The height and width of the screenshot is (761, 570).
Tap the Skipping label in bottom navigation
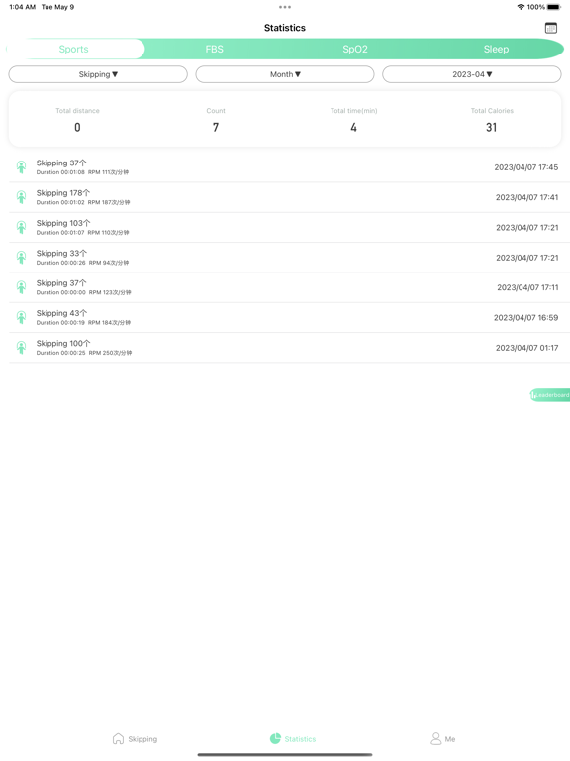coord(142,739)
